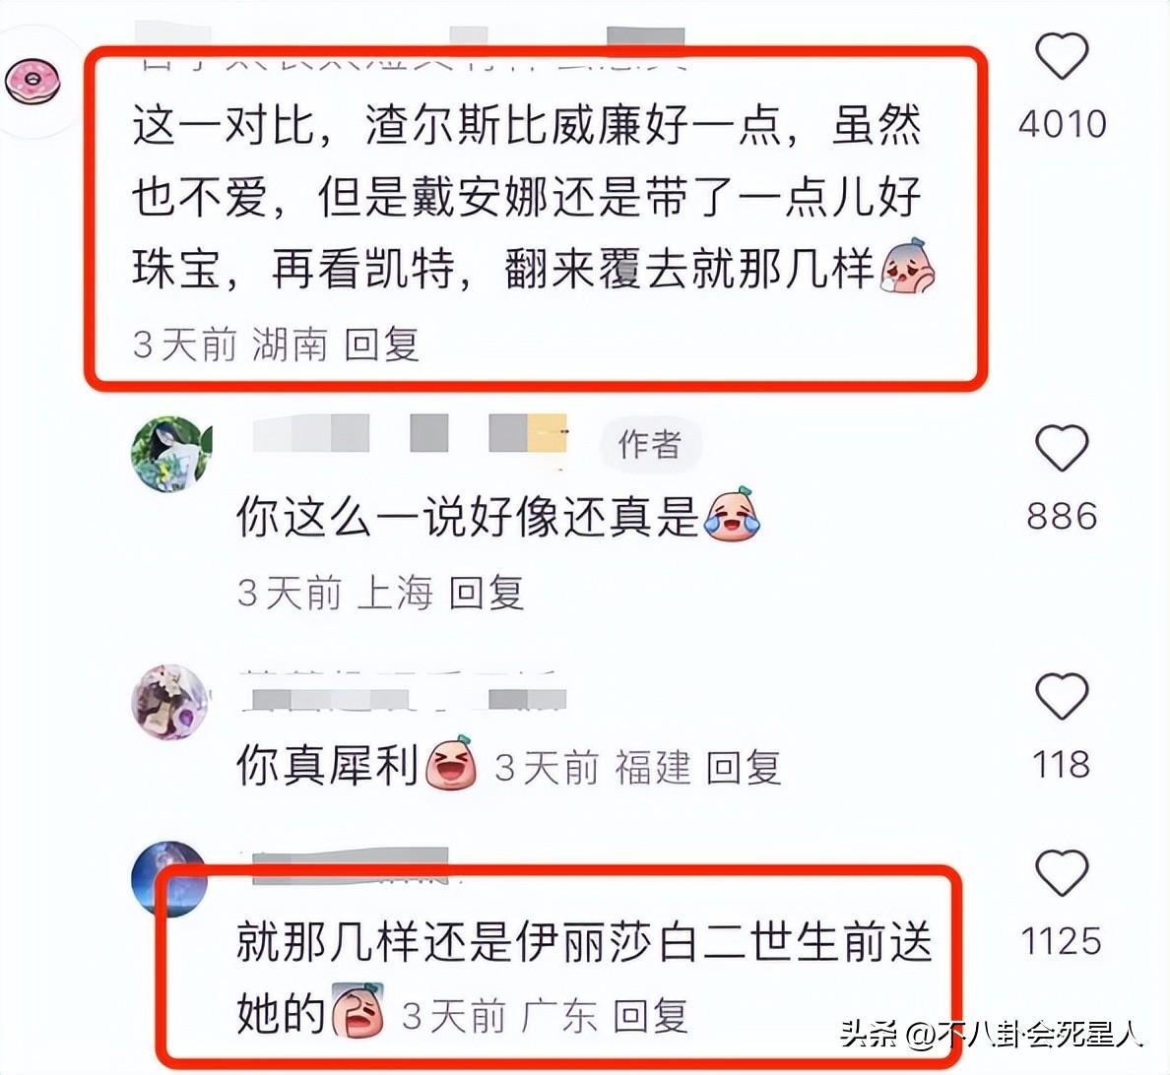Image resolution: width=1170 pixels, height=1075 pixels.
Task: Open the author's avatar beside 作者 badge
Action: (171, 455)
